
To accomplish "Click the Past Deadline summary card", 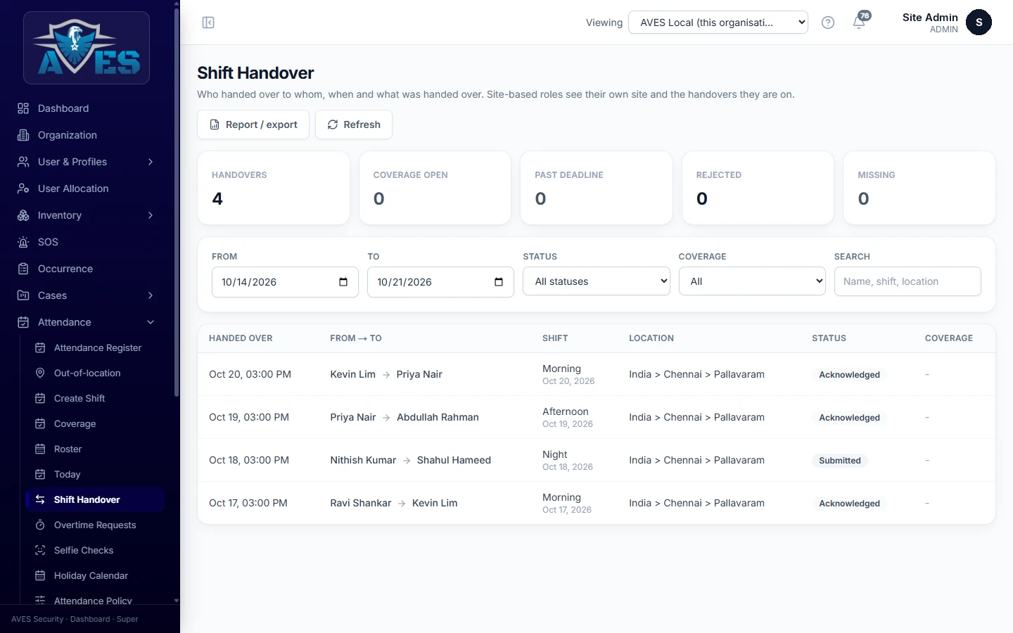I will pos(597,188).
